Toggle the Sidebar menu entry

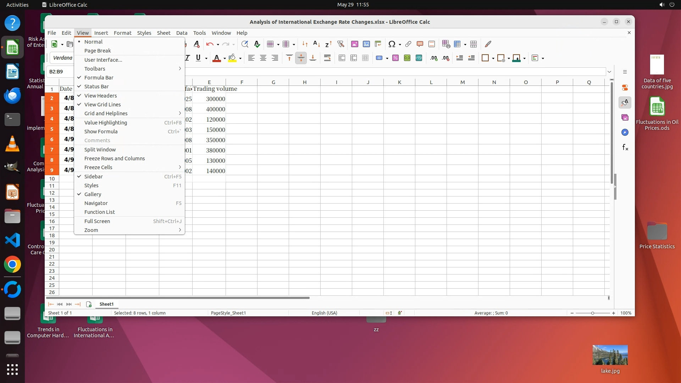[93, 176]
